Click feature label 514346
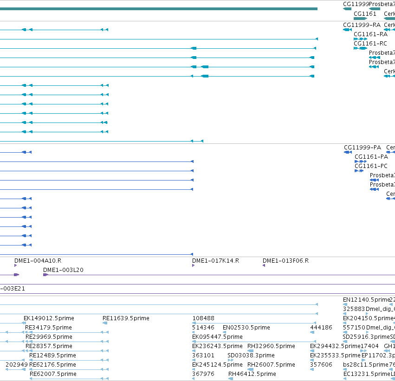395x381 pixels. point(203,328)
